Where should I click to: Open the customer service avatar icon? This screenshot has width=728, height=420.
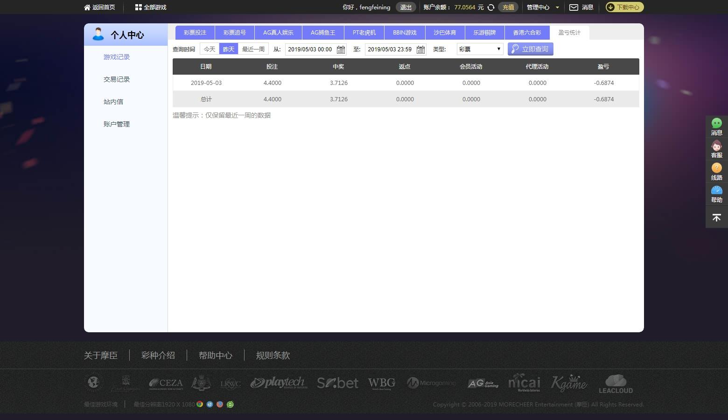point(716,146)
